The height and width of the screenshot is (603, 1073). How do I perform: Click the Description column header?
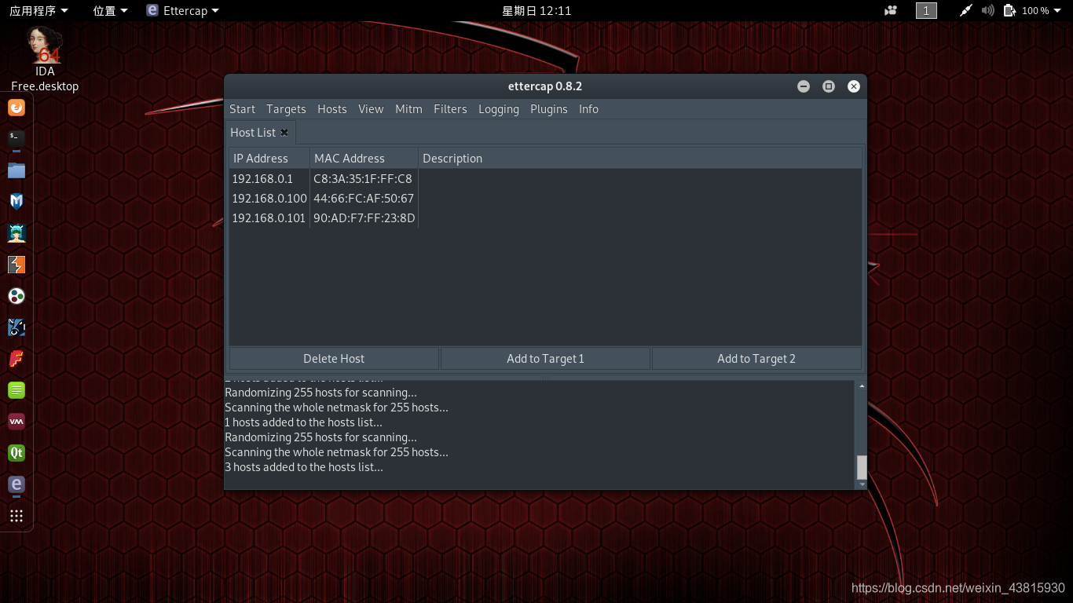click(640, 159)
